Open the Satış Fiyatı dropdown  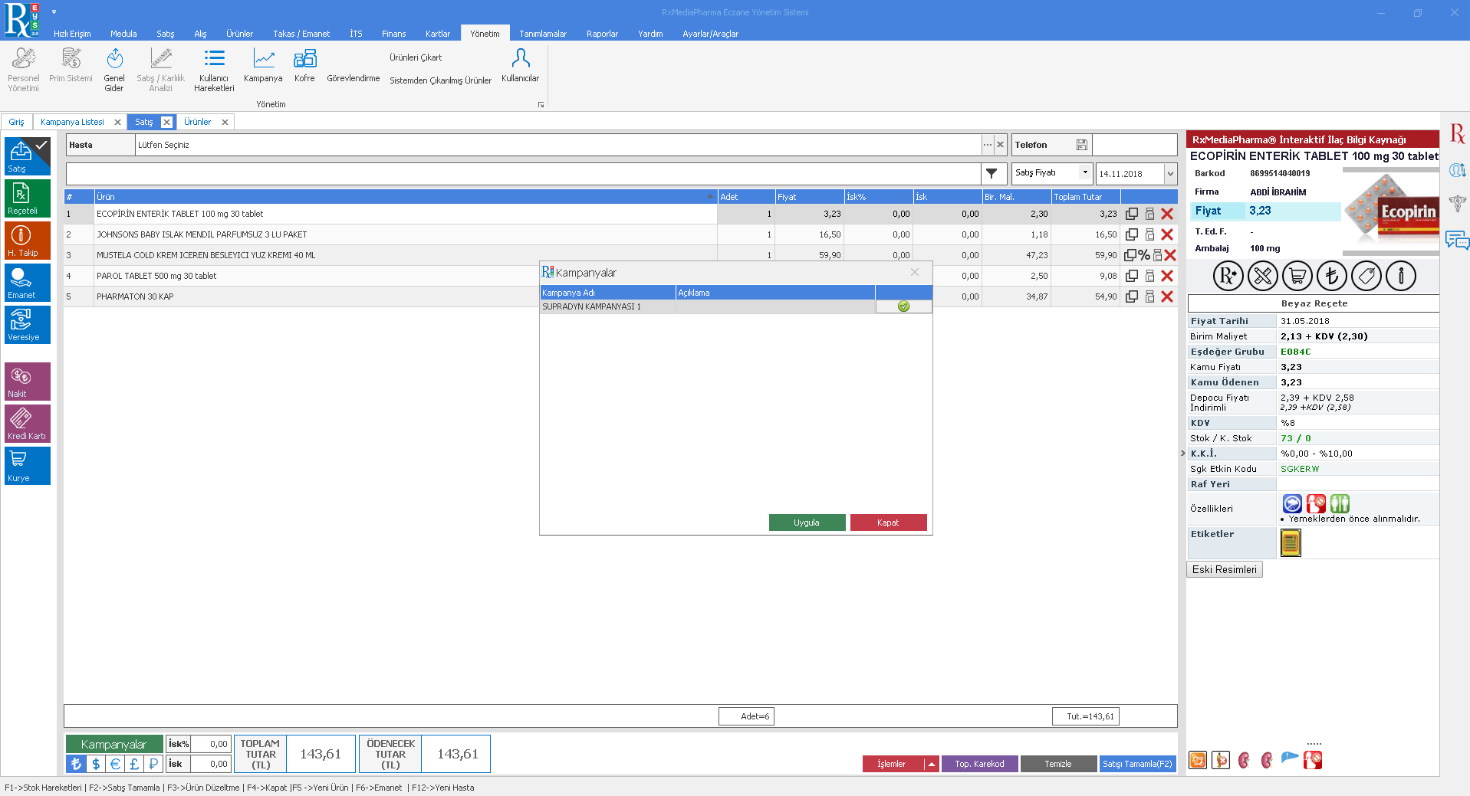click(1084, 173)
